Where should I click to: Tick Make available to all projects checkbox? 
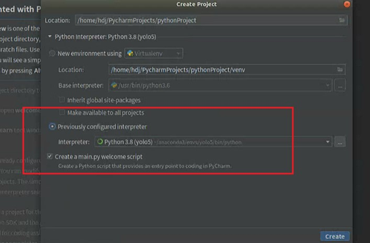coord(62,113)
